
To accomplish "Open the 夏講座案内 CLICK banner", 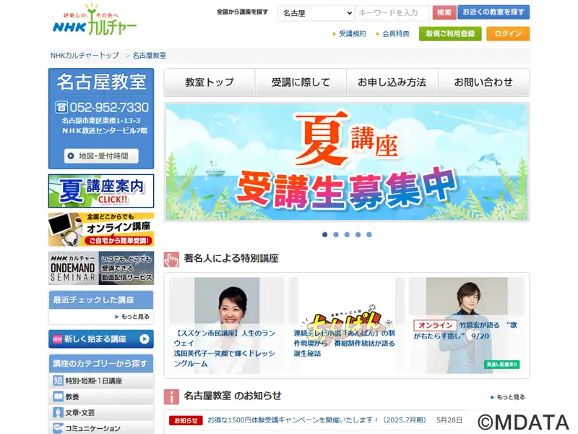I will coord(101,191).
